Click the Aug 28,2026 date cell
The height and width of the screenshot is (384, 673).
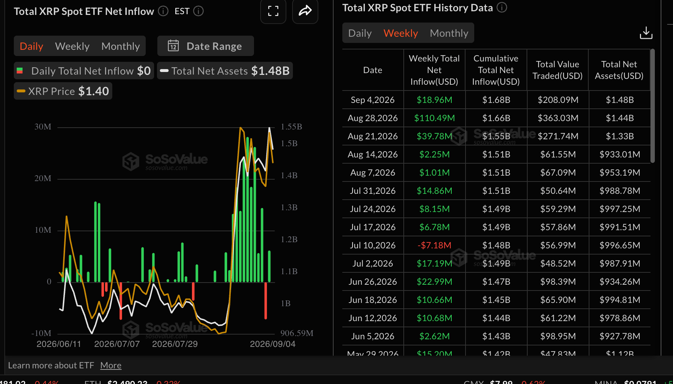(373, 118)
